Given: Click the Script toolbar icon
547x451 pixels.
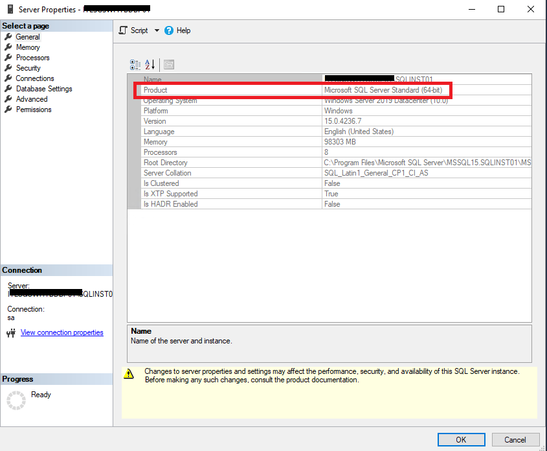Looking at the screenshot, I should point(123,30).
